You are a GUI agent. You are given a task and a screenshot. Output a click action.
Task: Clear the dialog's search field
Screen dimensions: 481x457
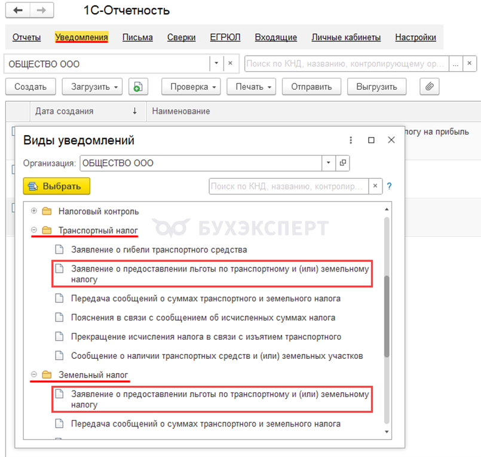(x=375, y=186)
